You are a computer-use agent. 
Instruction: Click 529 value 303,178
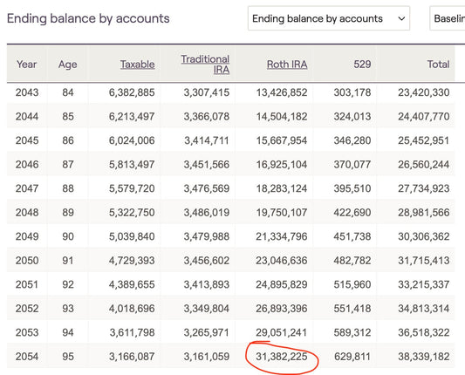pos(352,92)
